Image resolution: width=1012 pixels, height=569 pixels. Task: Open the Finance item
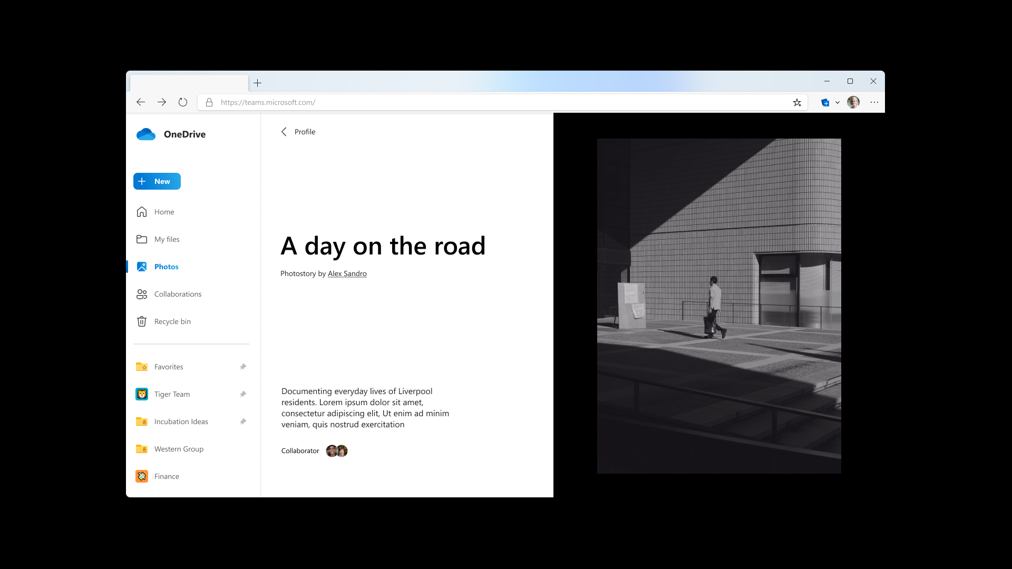167,476
